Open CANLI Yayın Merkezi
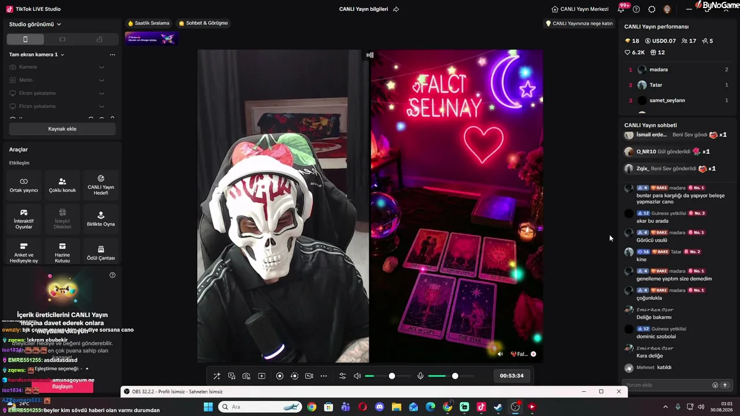This screenshot has height=416, width=740. coord(580,9)
